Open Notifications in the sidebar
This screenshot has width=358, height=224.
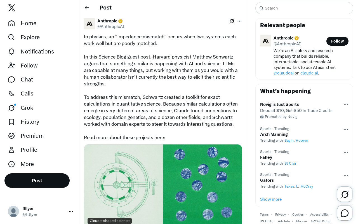click(31, 52)
